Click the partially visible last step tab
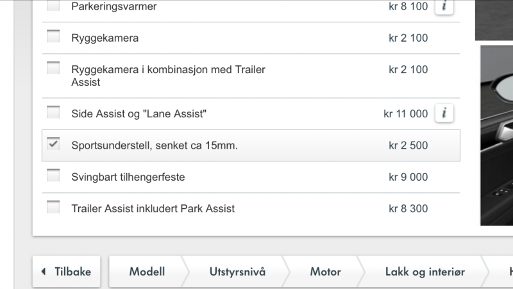 [507, 272]
